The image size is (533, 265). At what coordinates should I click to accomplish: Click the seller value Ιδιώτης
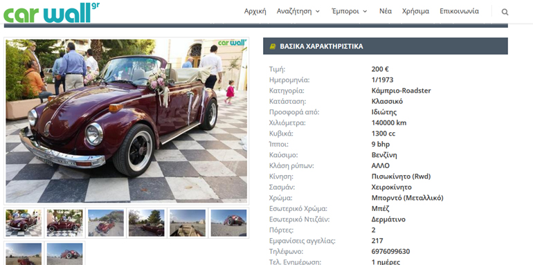coord(384,112)
